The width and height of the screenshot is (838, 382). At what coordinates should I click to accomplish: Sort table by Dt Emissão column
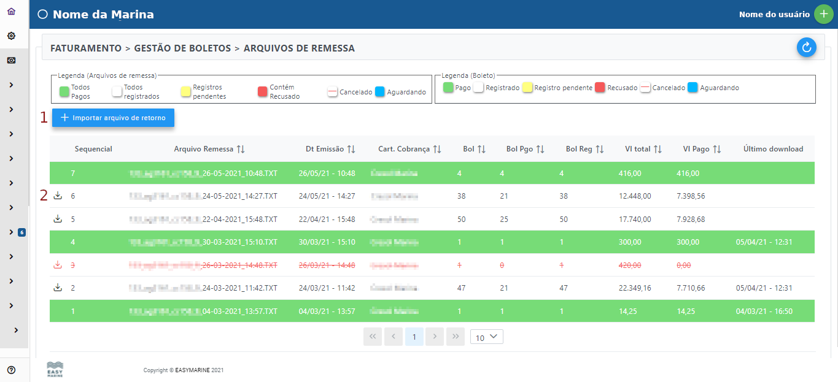click(351, 149)
